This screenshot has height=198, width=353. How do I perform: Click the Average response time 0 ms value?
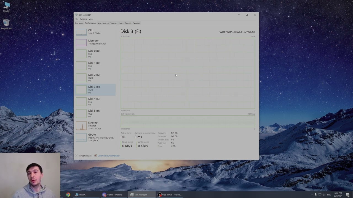(x=138, y=137)
